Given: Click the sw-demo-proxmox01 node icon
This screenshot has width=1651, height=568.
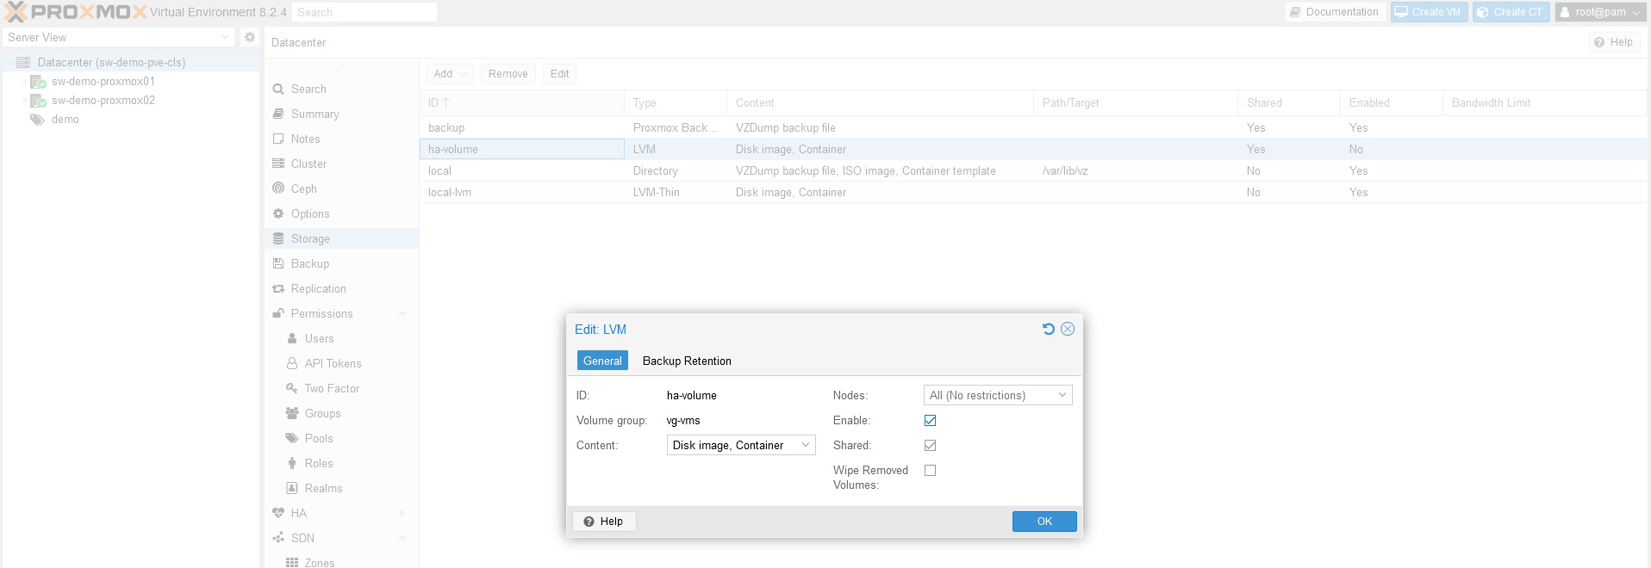Looking at the screenshot, I should [38, 82].
